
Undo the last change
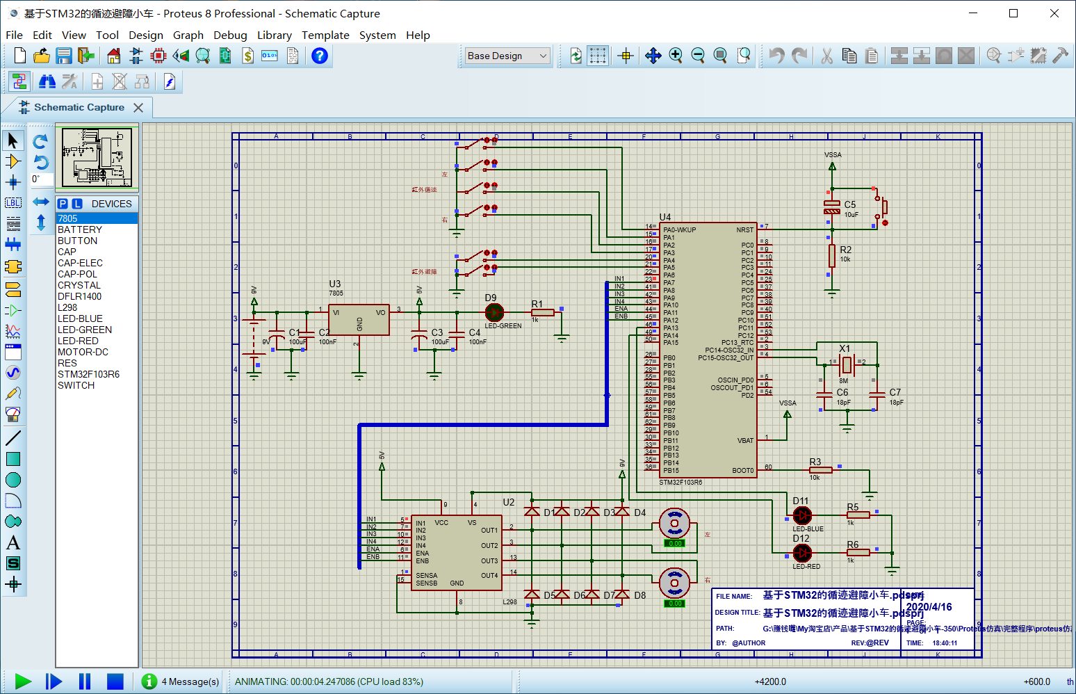click(776, 56)
